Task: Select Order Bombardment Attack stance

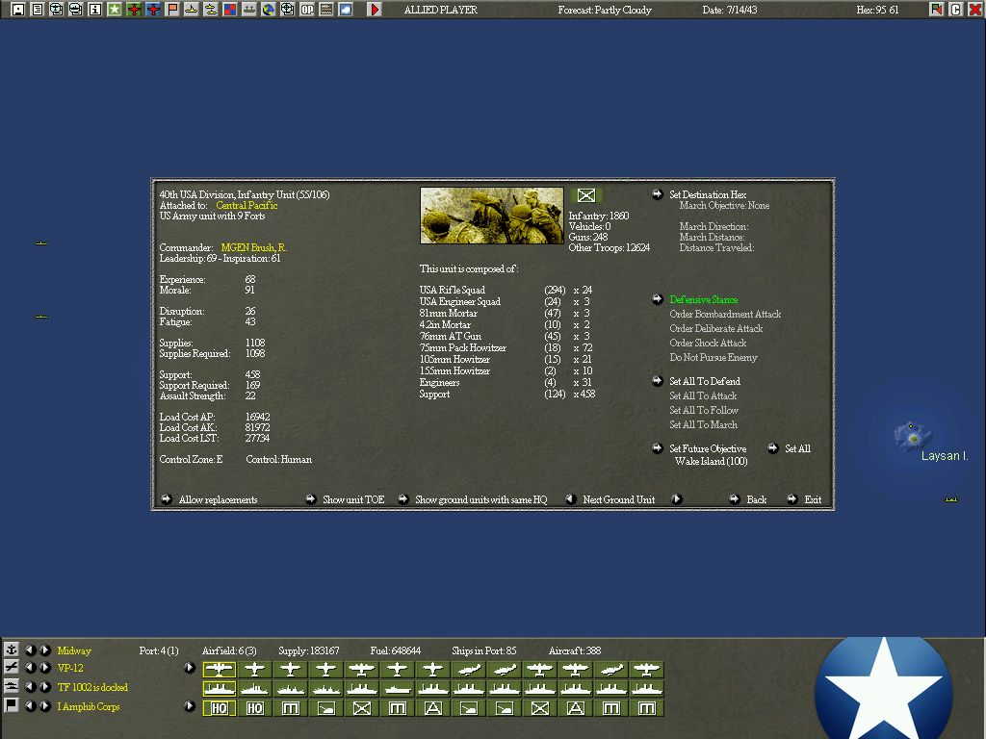Action: (x=725, y=315)
